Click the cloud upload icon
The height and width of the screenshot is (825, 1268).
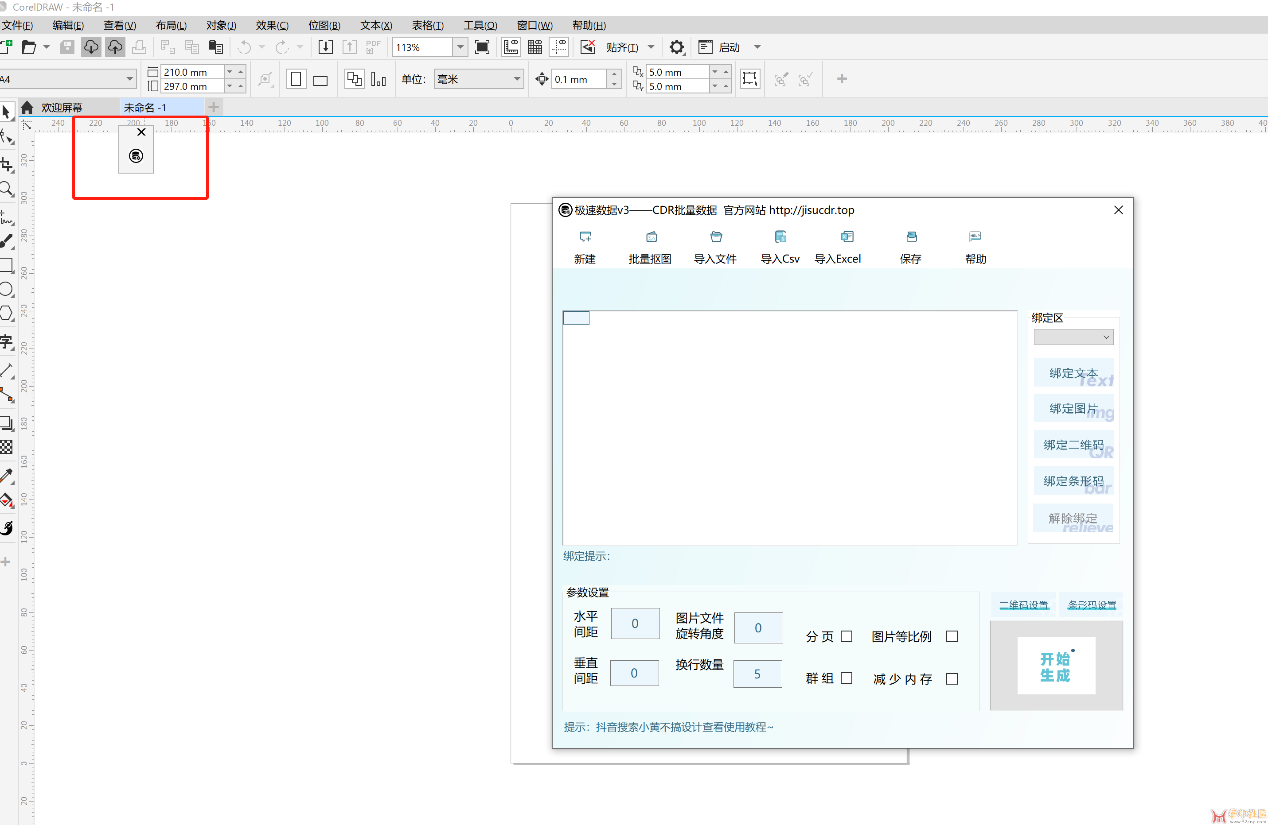point(115,47)
